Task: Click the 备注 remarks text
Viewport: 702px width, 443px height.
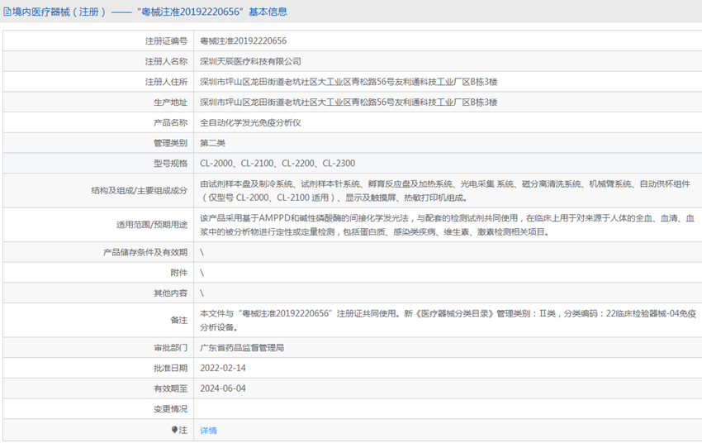Action: (444, 320)
